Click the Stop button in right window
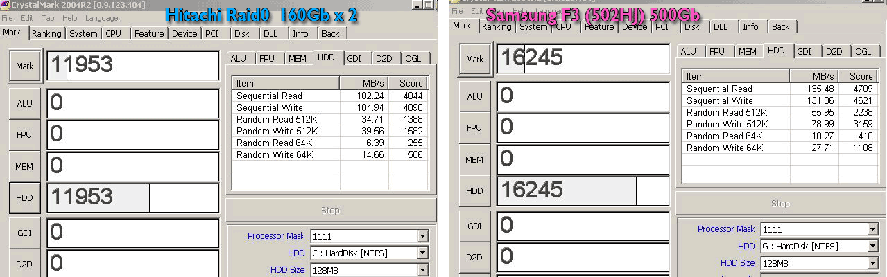The width and height of the screenshot is (887, 277). tap(780, 204)
